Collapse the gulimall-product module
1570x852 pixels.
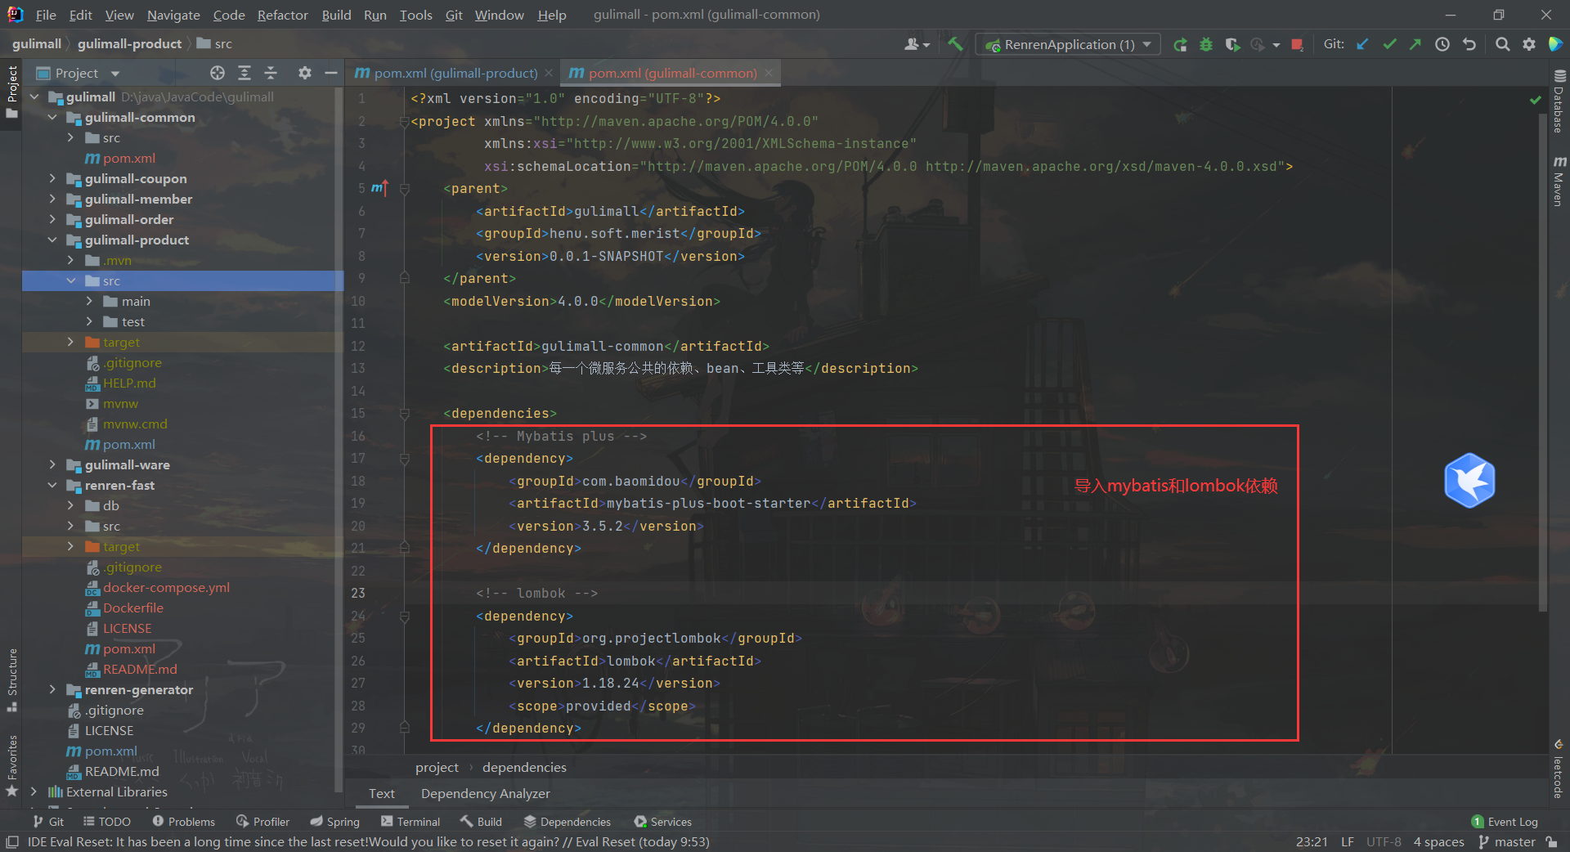pos(52,240)
